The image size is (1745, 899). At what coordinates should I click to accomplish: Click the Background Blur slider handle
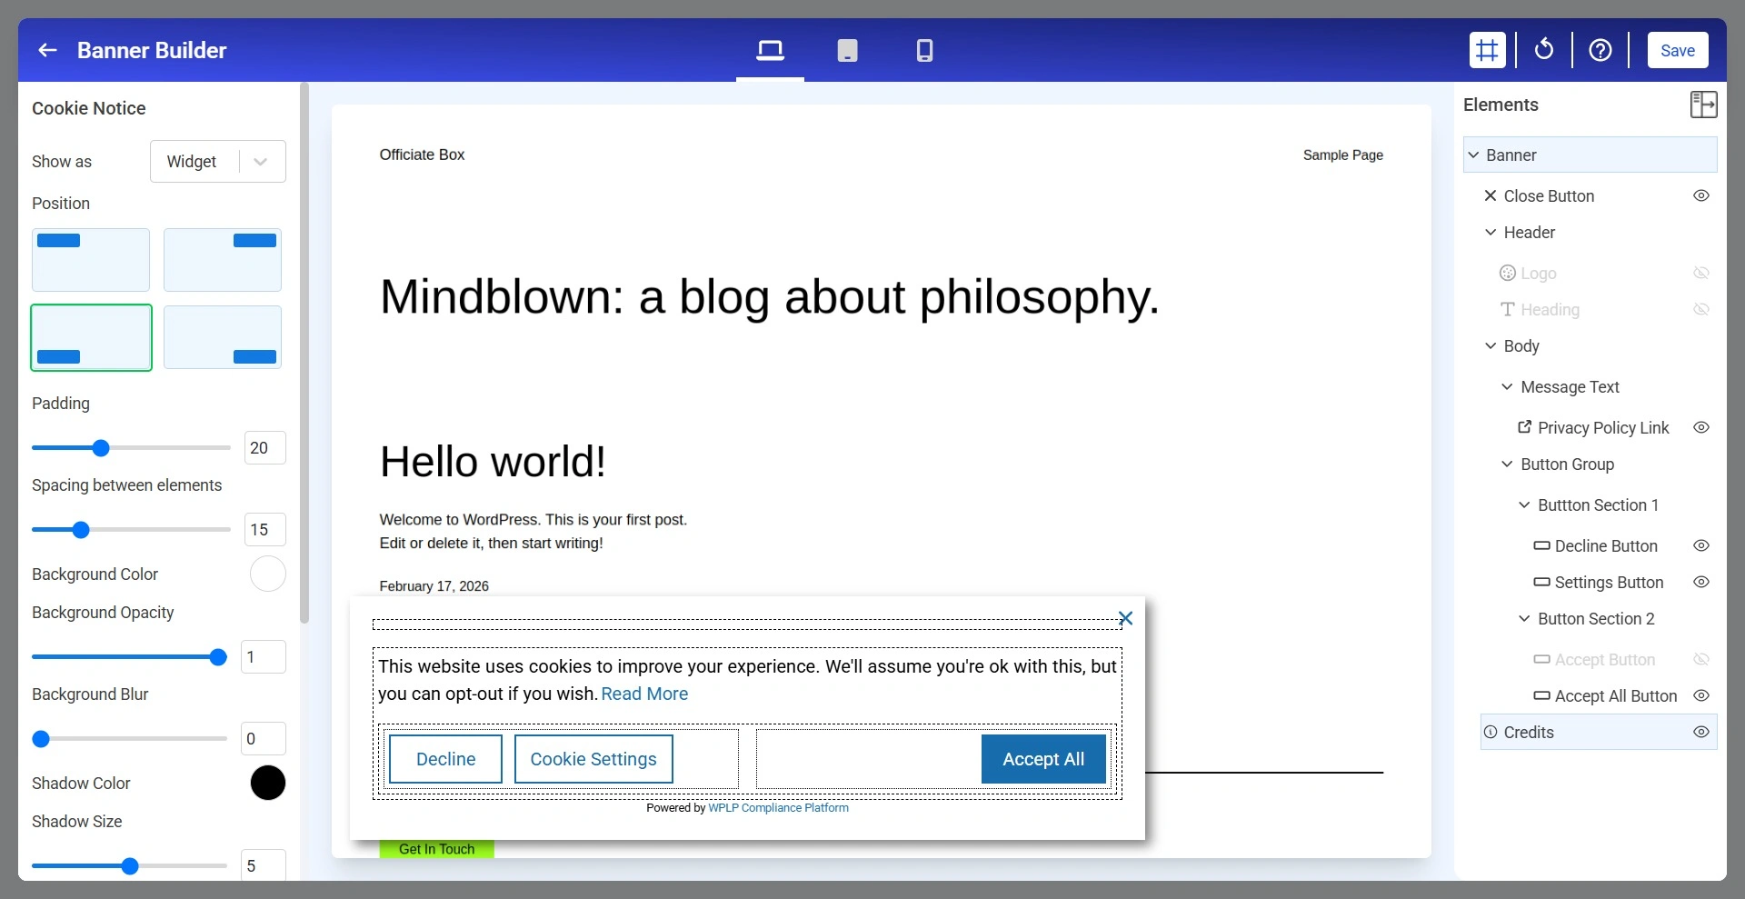(41, 738)
